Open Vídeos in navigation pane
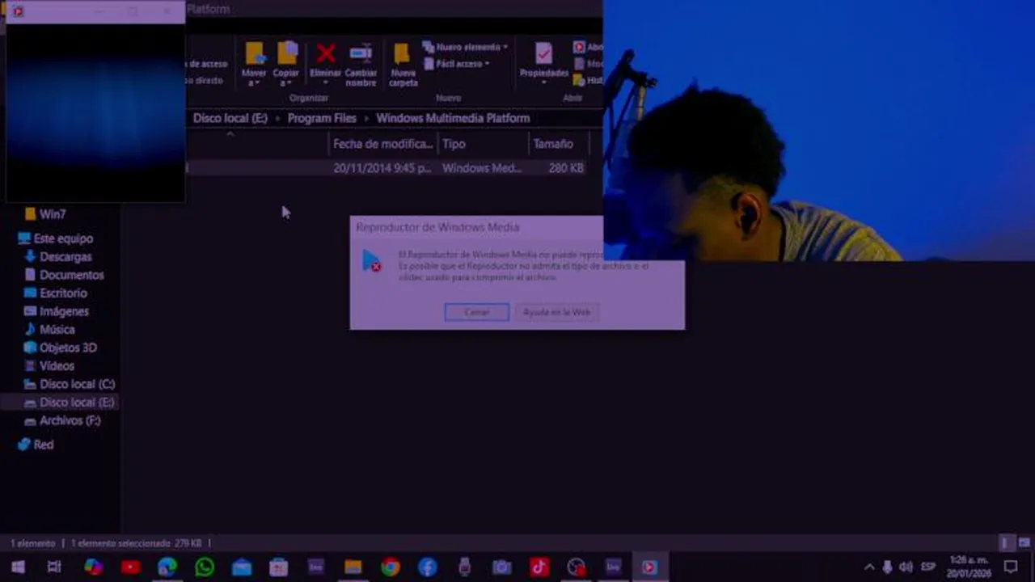 [49, 365]
